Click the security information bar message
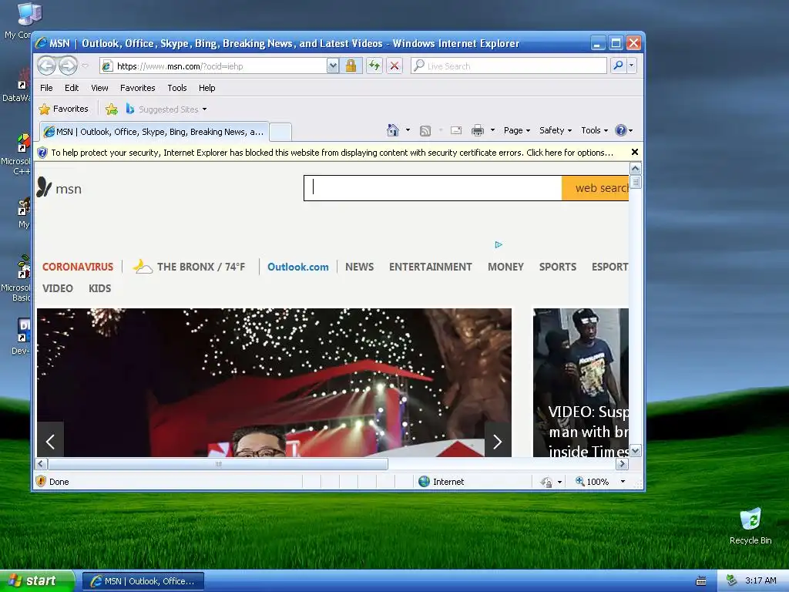Screen dimensions: 789x592 point(332,153)
